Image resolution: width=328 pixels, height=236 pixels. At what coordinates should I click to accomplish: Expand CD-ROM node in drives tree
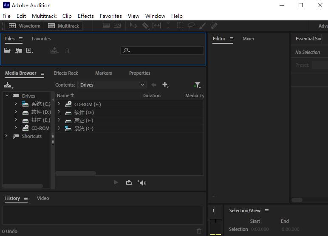(16, 128)
